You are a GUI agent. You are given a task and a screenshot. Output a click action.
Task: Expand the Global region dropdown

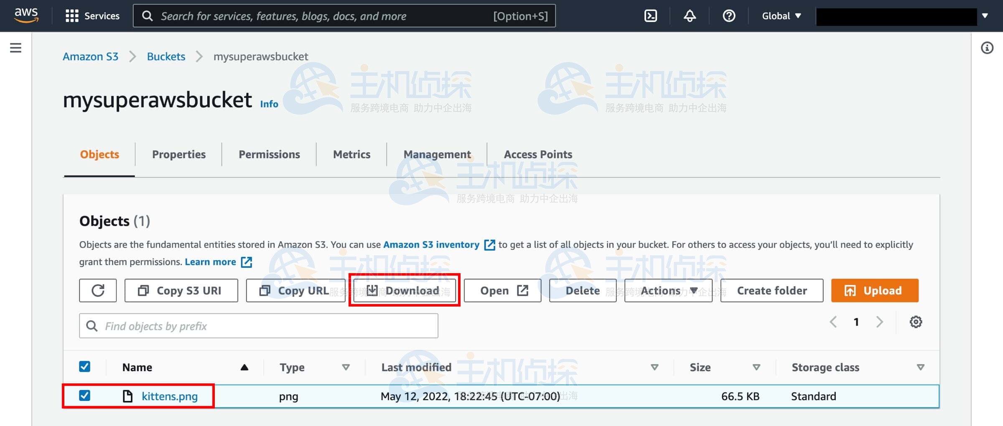click(781, 16)
